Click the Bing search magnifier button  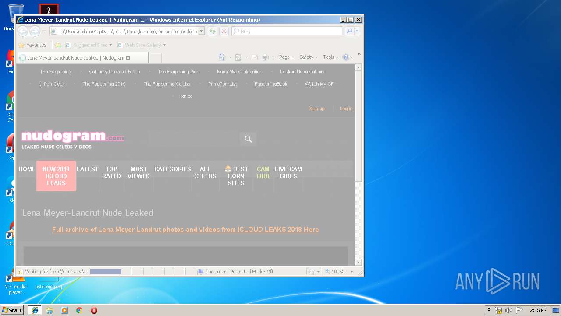(349, 31)
